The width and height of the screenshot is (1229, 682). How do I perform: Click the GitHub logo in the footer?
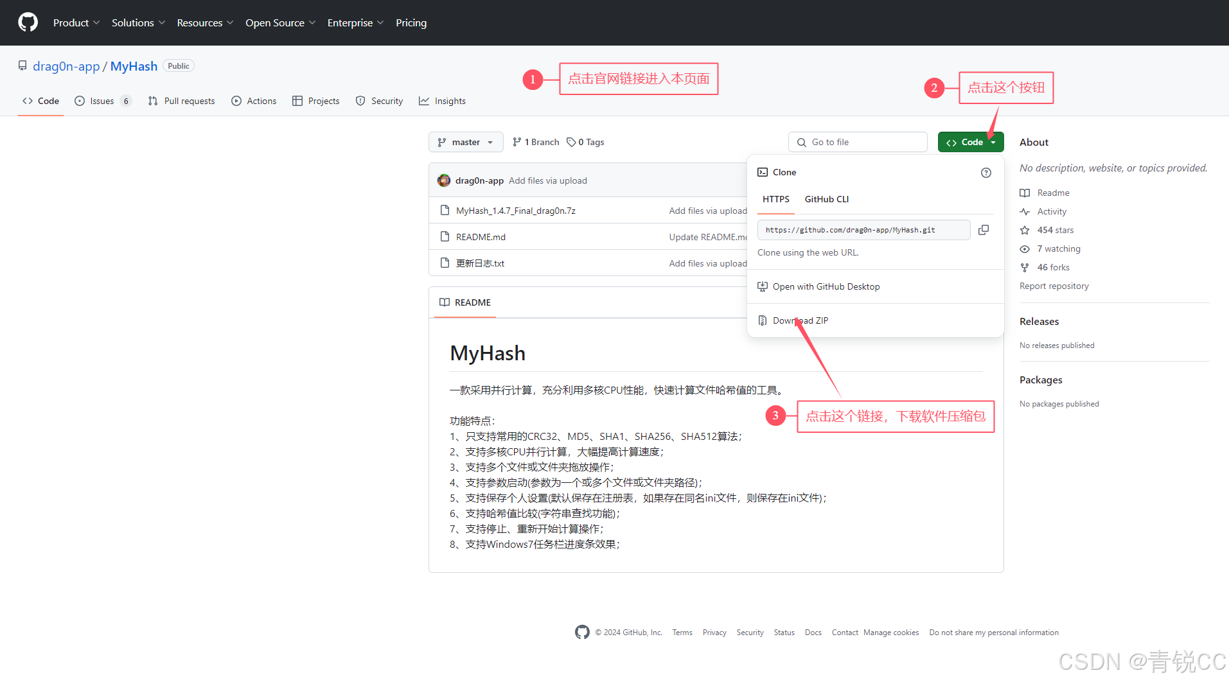coord(582,633)
